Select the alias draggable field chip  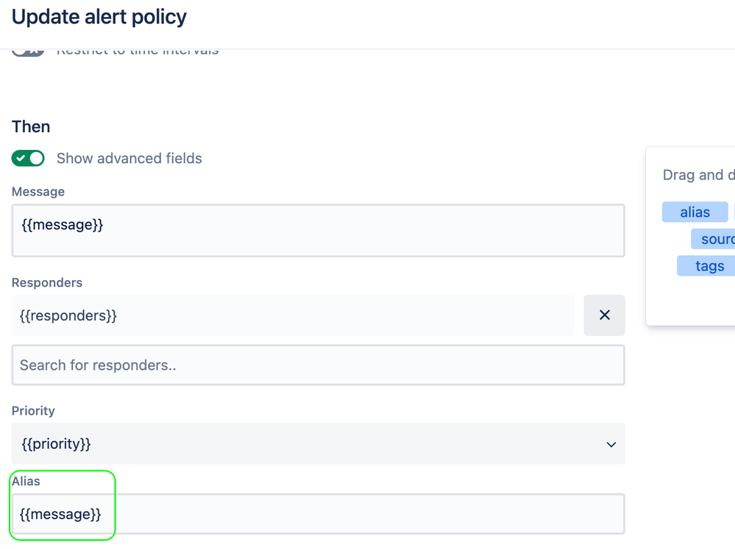tap(695, 212)
